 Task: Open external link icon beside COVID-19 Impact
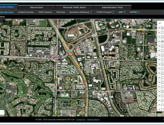pyautogui.click(x=113, y=12)
